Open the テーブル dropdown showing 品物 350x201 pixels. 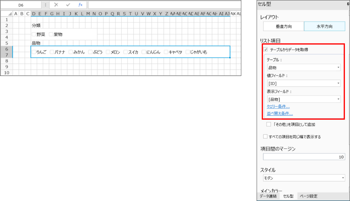304,68
